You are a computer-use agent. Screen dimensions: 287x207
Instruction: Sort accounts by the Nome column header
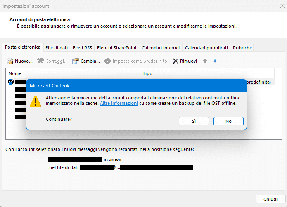coord(74,73)
